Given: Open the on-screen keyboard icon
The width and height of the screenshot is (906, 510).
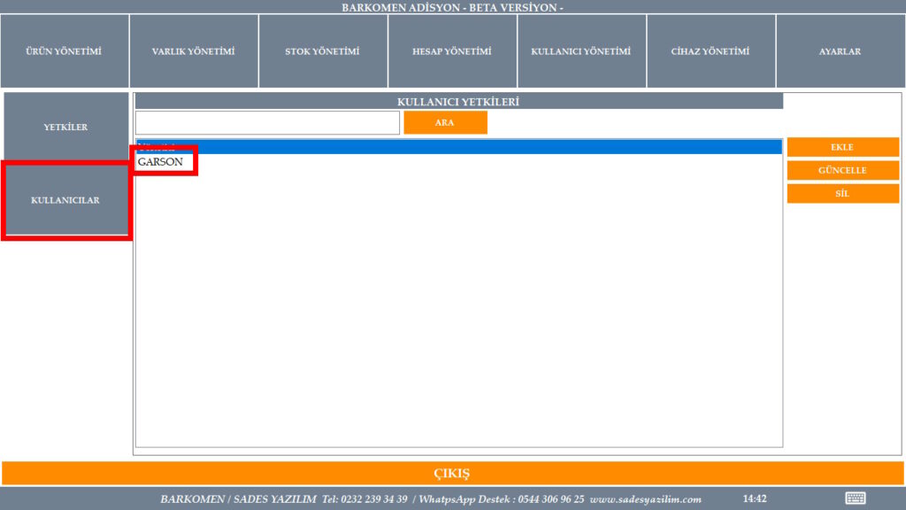Looking at the screenshot, I should (x=856, y=498).
